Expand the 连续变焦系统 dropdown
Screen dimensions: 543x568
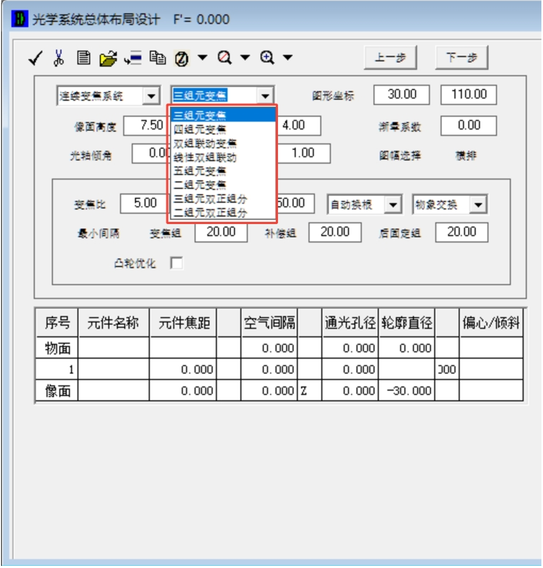[151, 96]
